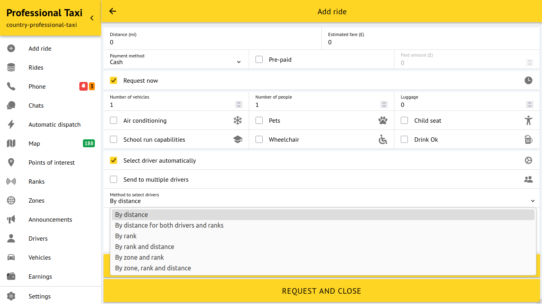
Task: Click the gear icon for automatic driver selection
Action: [x=528, y=160]
